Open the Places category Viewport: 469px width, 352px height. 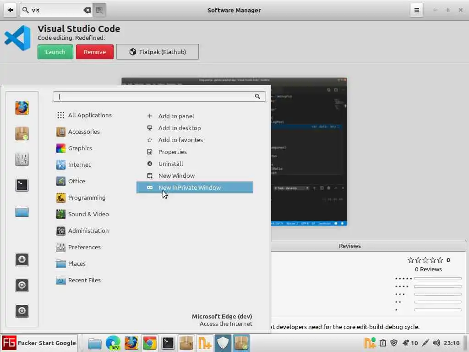[71, 264]
